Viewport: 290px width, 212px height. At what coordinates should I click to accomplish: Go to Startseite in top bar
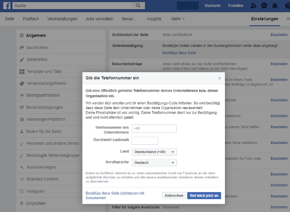(x=213, y=5)
